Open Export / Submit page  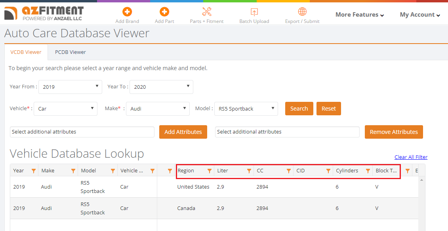(x=302, y=15)
